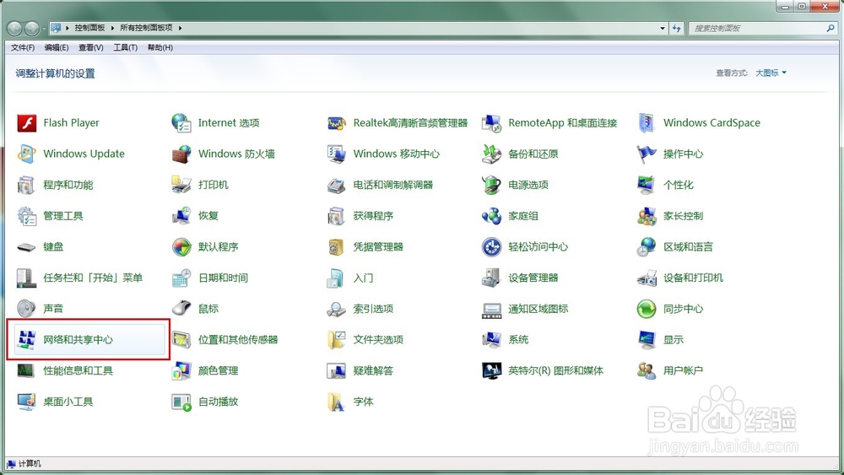Screen dimensions: 844x475
Task: Open the 网络和共享中心 icon
Action: (x=26, y=340)
